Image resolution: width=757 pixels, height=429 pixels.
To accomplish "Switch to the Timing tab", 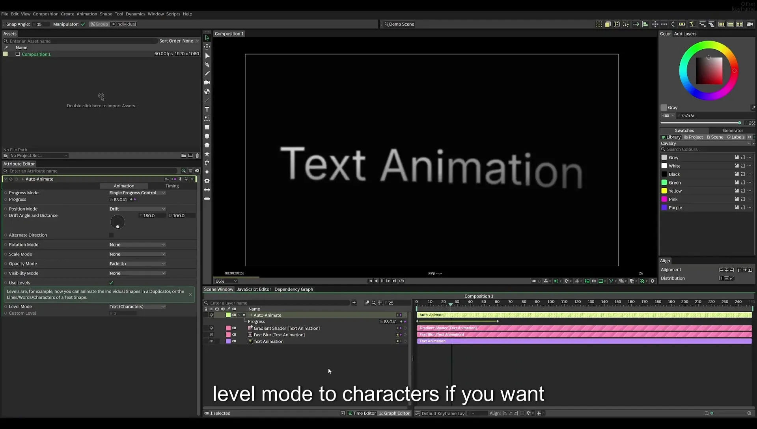I will click(x=172, y=186).
